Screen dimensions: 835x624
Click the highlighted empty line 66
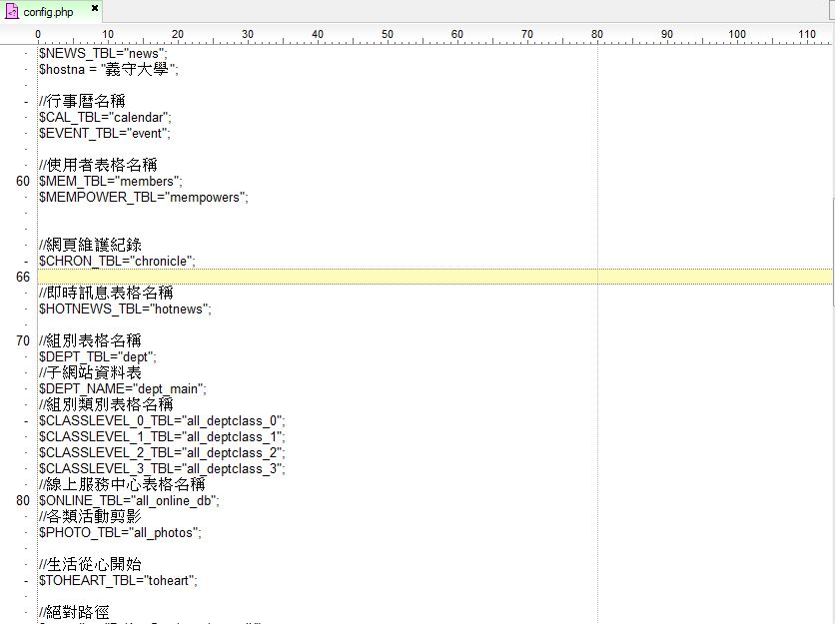click(x=434, y=277)
